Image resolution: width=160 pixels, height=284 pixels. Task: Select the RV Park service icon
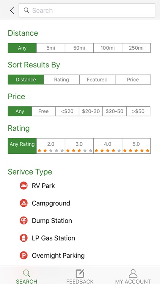[x=24, y=186]
